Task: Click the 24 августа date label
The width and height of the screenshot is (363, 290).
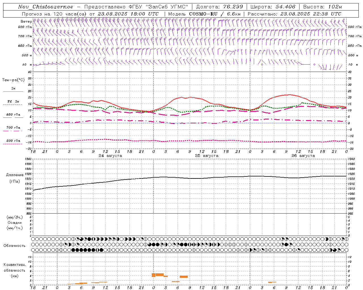Action: coord(110,156)
